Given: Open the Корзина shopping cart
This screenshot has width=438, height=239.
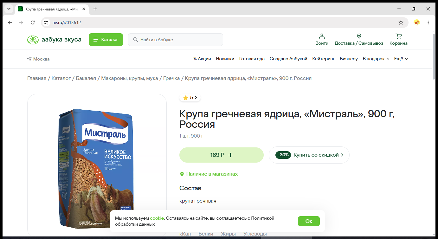Looking at the screenshot, I should point(398,40).
